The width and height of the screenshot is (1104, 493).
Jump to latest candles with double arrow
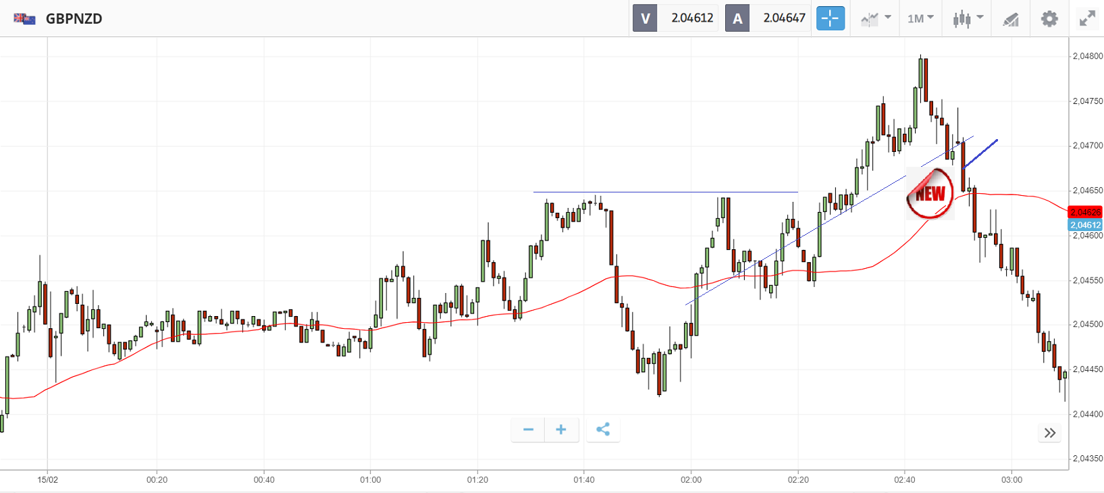point(1049,433)
